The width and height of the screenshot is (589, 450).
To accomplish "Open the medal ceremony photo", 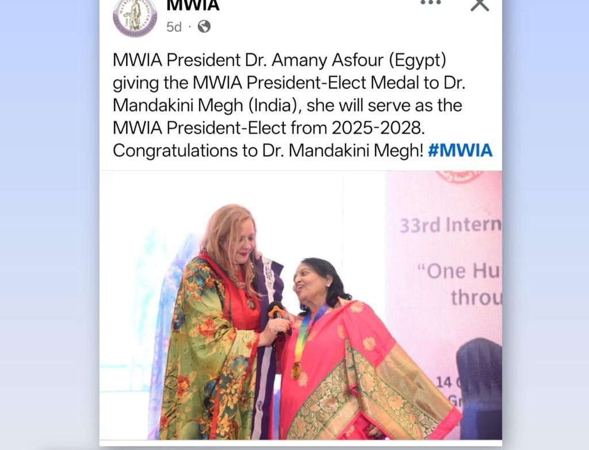I will pos(300,305).
